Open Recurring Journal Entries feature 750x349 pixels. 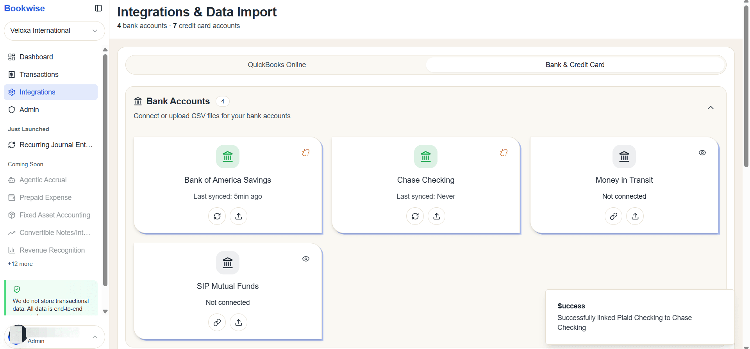click(x=51, y=145)
